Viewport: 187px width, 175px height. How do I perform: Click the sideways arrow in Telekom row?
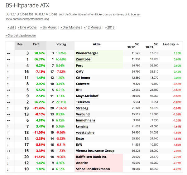coord(8,102)
